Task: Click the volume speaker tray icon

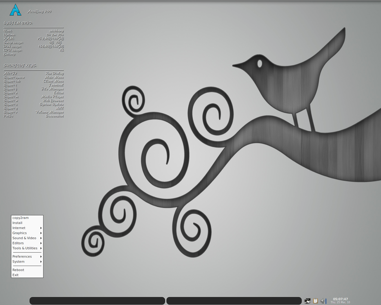Action: (x=324, y=301)
